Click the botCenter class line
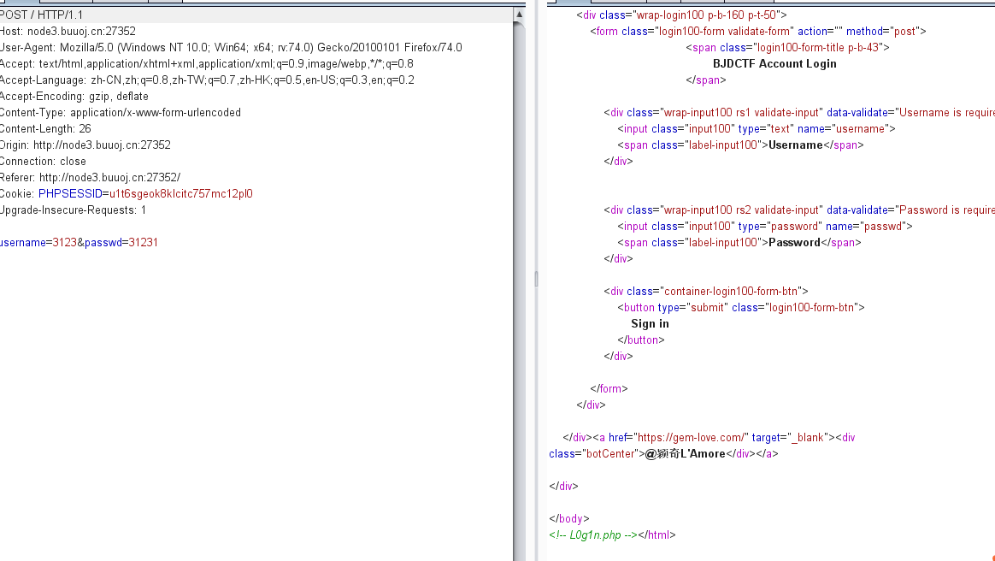The height and width of the screenshot is (561, 995). (x=663, y=454)
